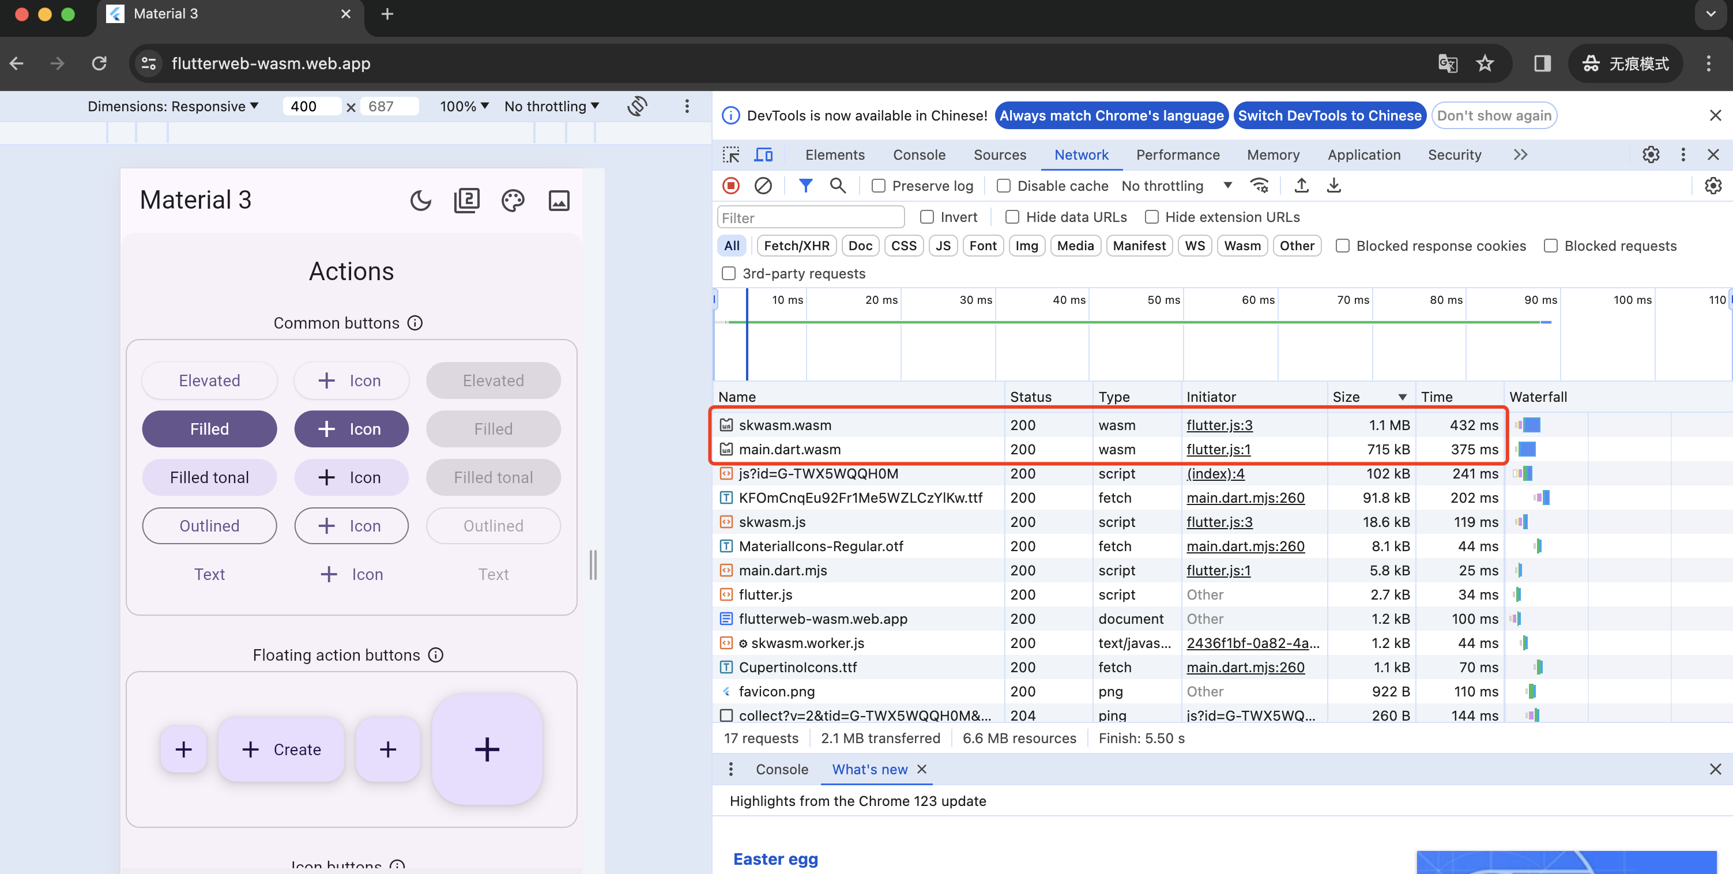Click the width 400 input field

311,106
